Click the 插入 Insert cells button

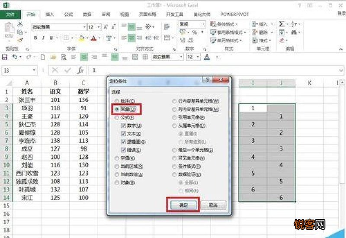[x=263, y=24]
